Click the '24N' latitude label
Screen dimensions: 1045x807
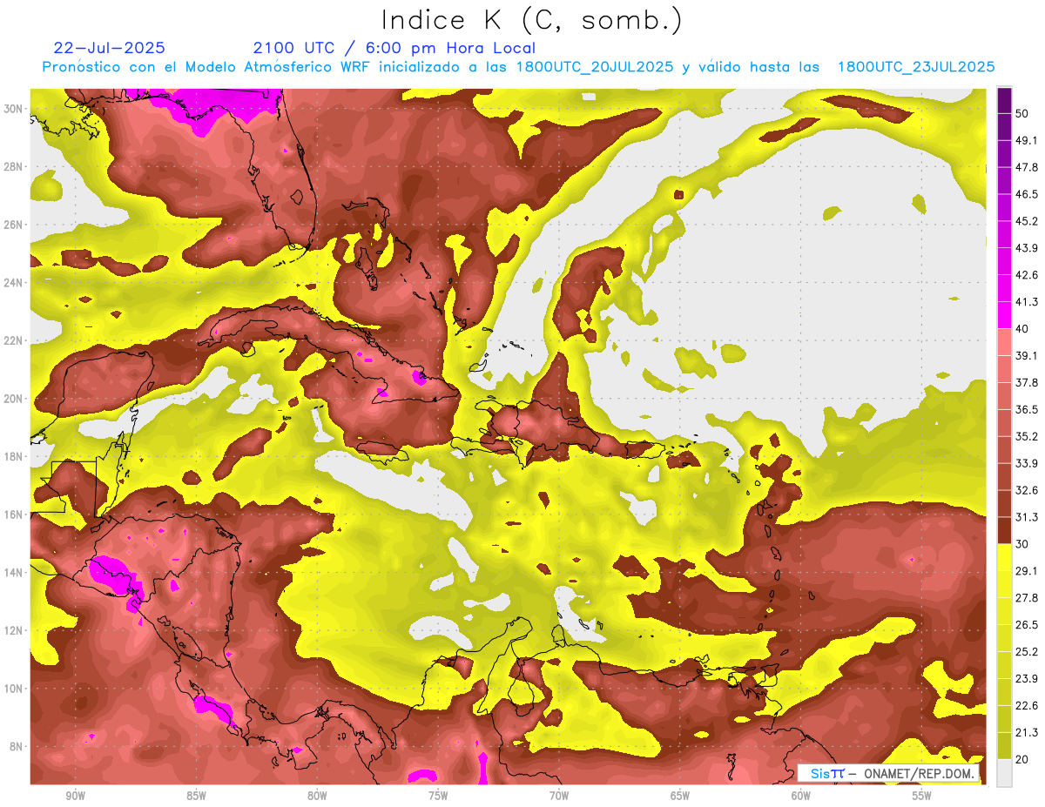(13, 282)
